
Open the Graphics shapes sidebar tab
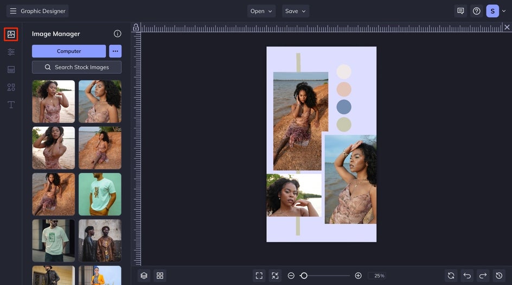point(11,87)
